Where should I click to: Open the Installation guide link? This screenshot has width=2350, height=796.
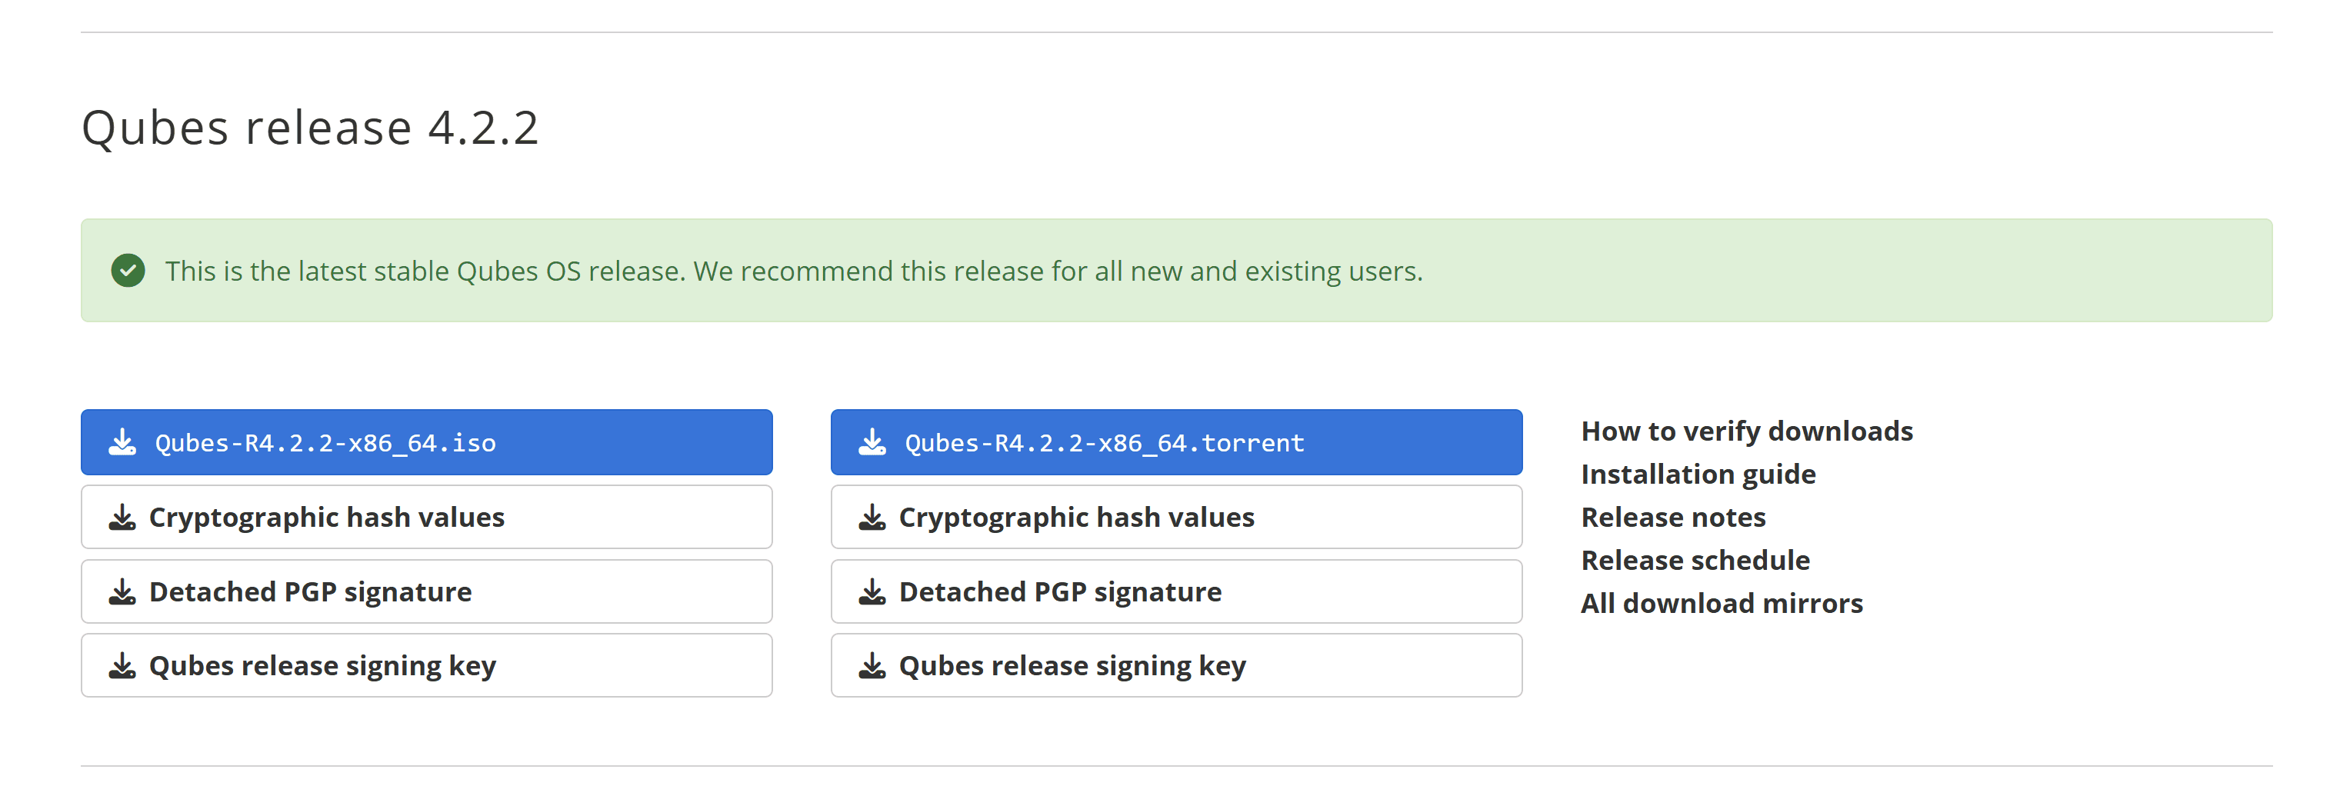[1698, 474]
